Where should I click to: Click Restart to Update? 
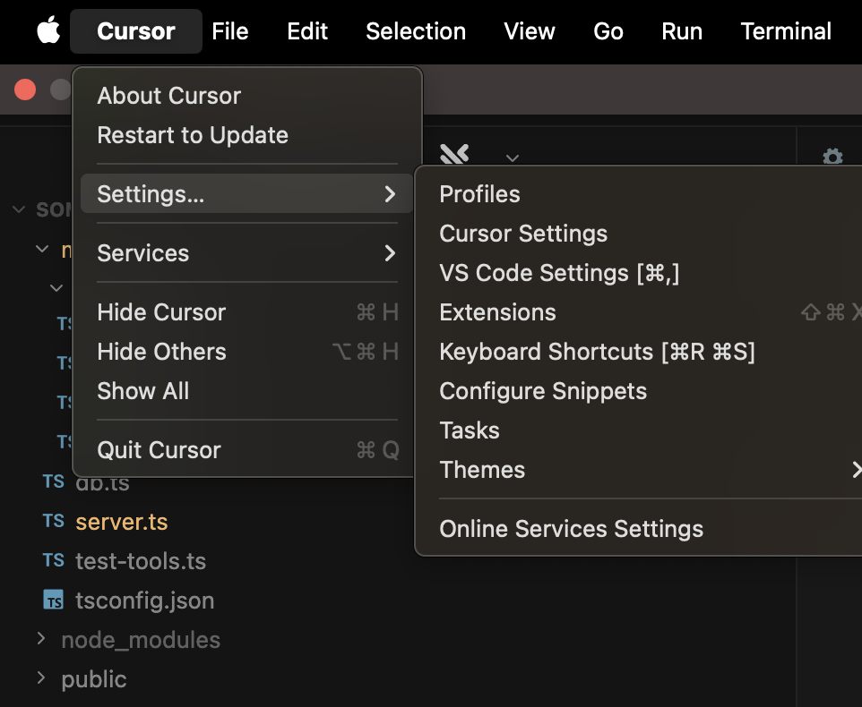pyautogui.click(x=192, y=134)
